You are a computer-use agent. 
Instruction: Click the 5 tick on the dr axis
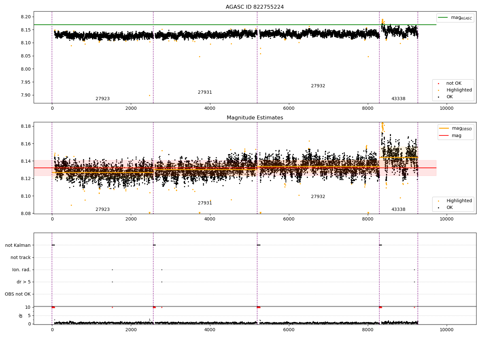pos(29,315)
